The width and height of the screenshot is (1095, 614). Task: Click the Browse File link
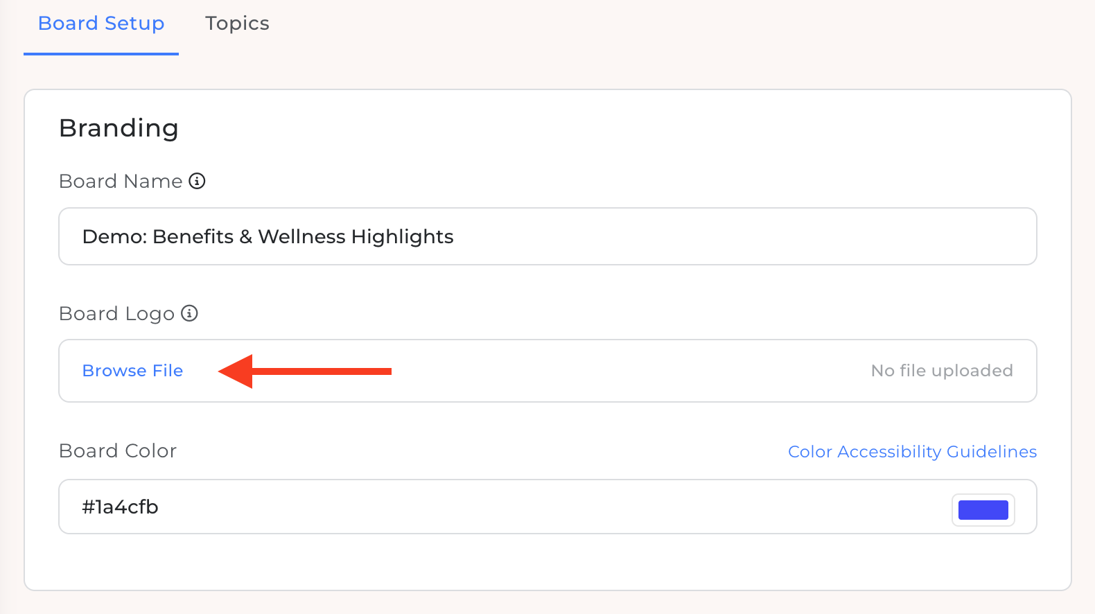[x=132, y=371]
